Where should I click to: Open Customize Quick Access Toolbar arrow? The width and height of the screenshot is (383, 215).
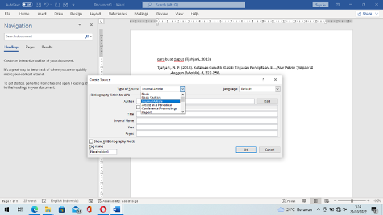(x=73, y=5)
